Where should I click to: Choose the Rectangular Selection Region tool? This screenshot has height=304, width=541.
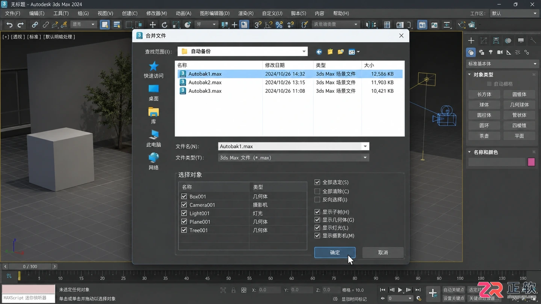129,25
